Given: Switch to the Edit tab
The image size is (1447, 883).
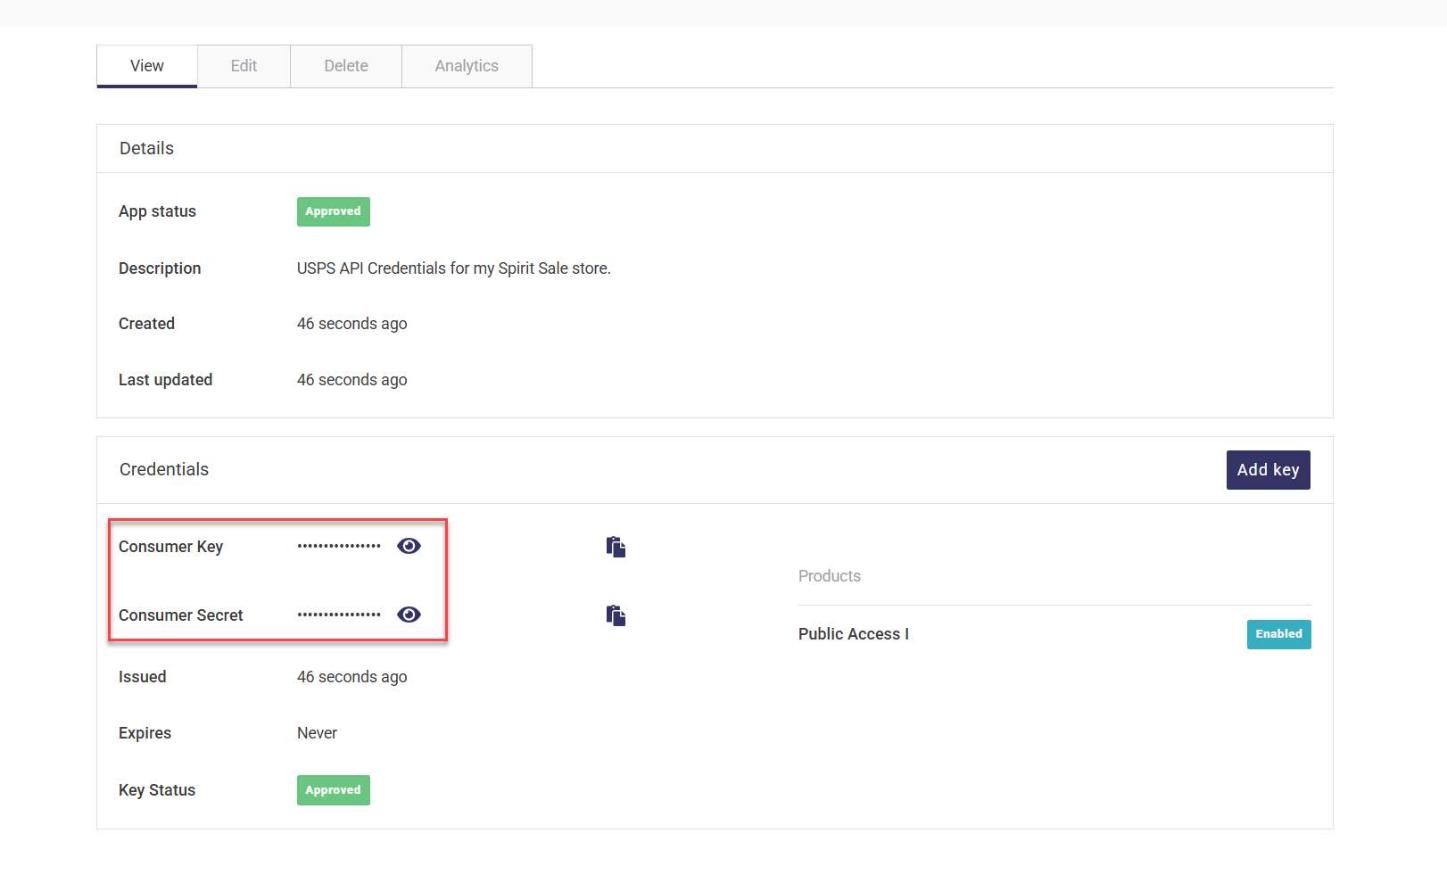Looking at the screenshot, I should [244, 66].
